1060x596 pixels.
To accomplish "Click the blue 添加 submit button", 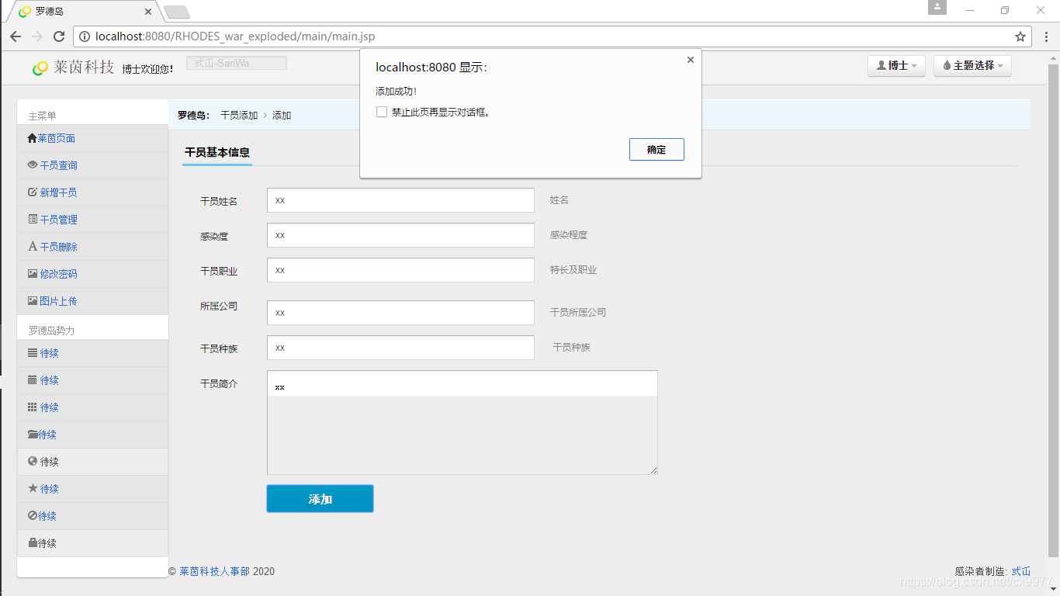I will (x=320, y=499).
